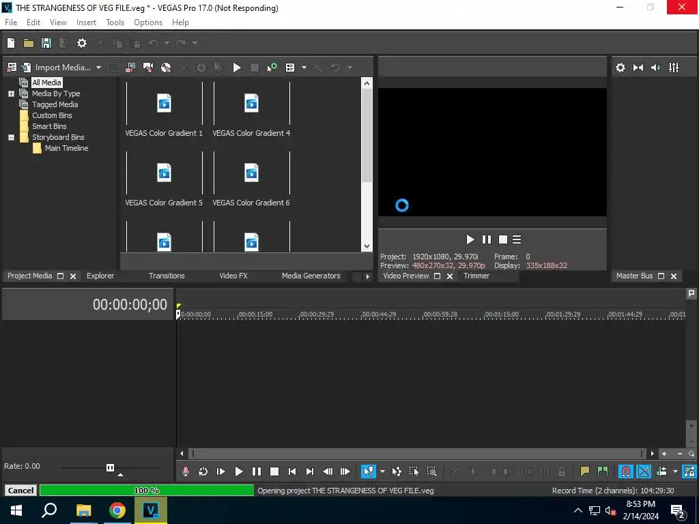
Task: Open Google Chrome from taskbar
Action: [x=117, y=510]
